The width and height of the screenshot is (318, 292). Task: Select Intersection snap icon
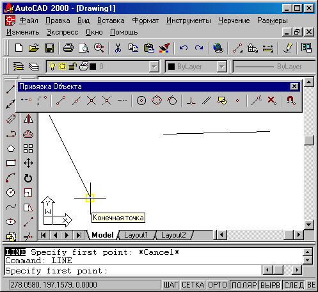[91, 101]
